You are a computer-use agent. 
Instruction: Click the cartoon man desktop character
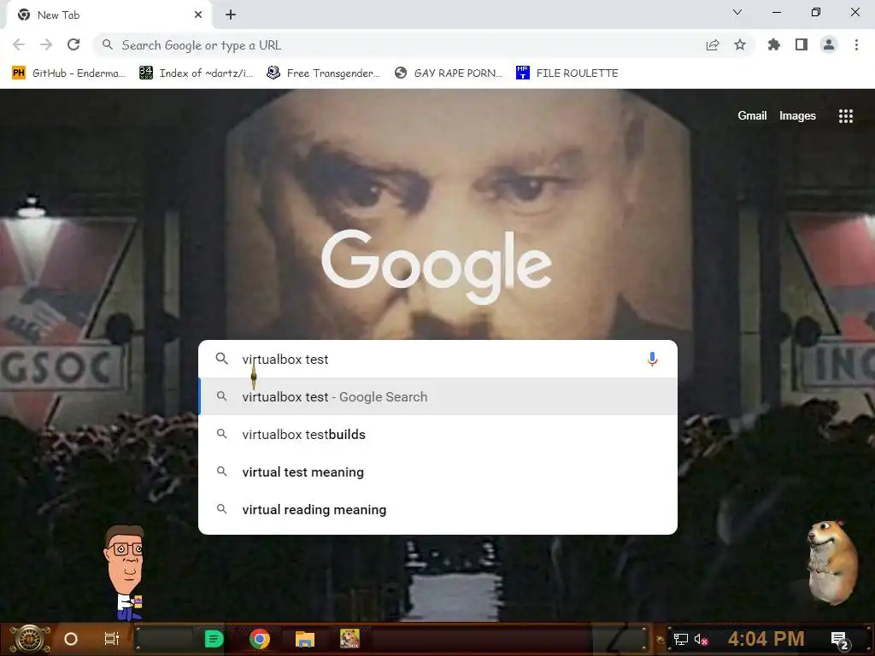point(126,572)
